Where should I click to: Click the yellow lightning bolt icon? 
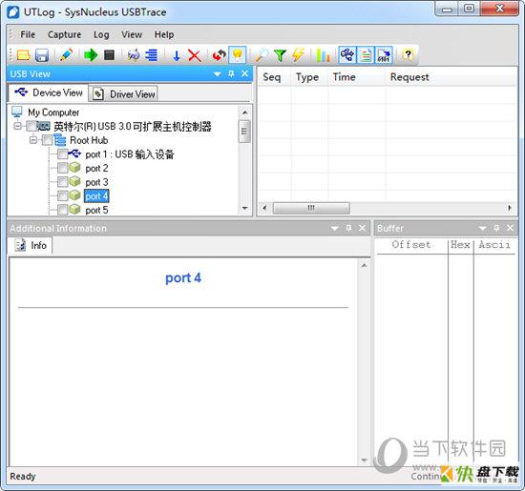298,55
